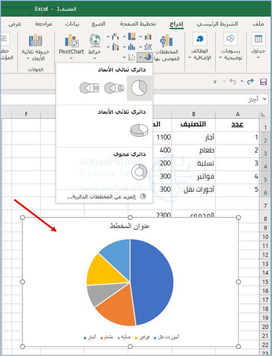Viewport: 272px width, 356px height.
Task: Click the Redo arrow icon
Action: click(x=250, y=81)
